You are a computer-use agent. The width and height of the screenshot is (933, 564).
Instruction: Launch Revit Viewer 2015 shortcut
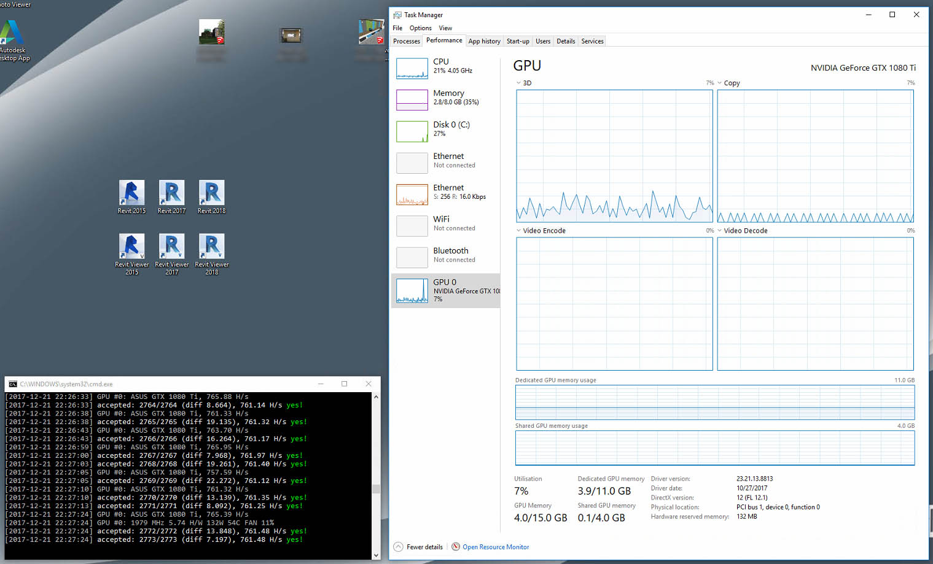[x=131, y=254]
